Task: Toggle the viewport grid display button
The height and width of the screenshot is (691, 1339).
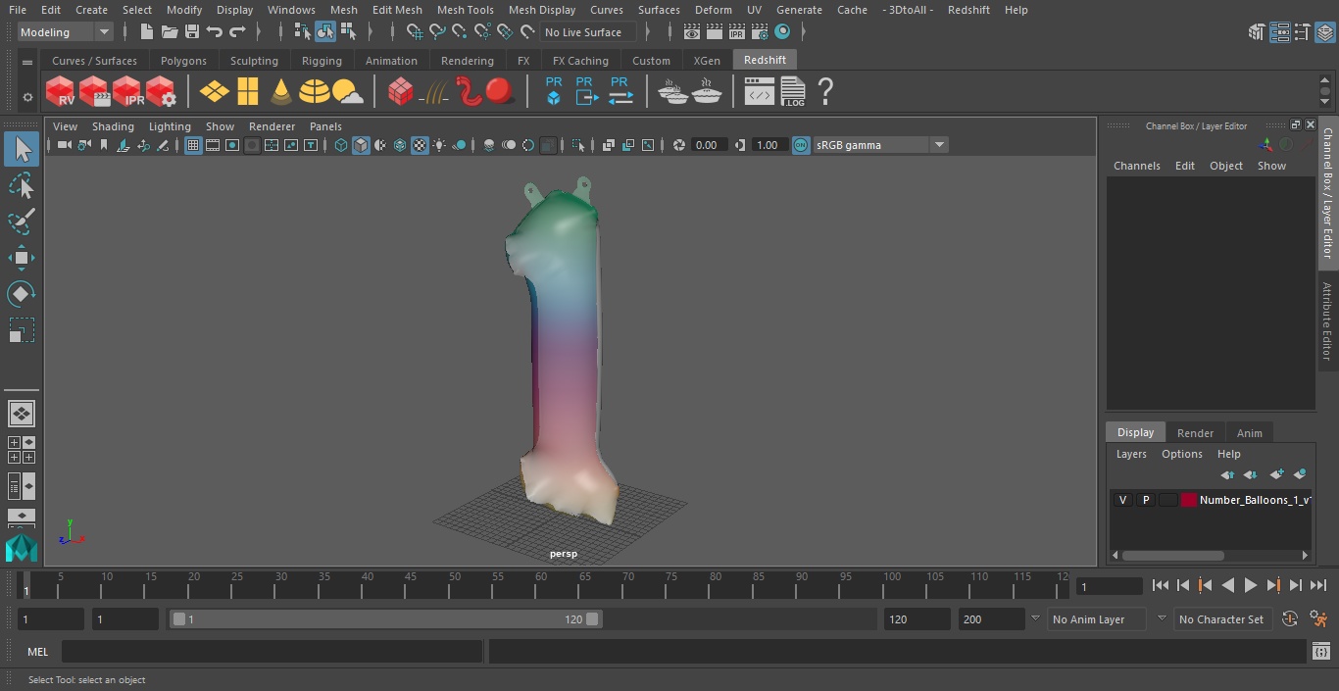Action: point(193,145)
